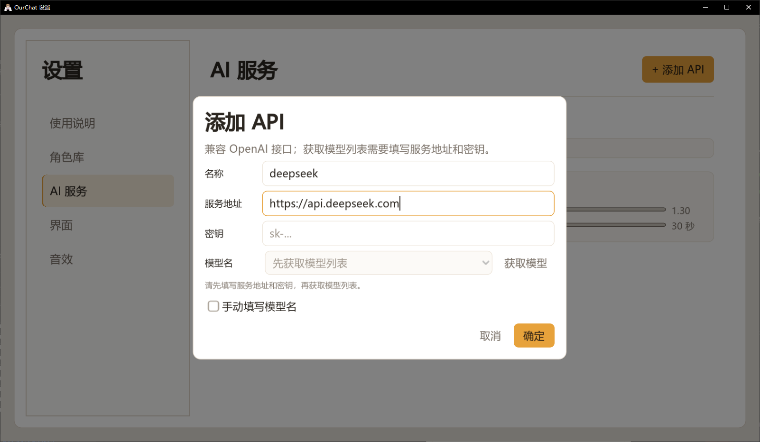Open the 模型名 dropdown list
Screen dimensions: 760x442
click(378, 263)
